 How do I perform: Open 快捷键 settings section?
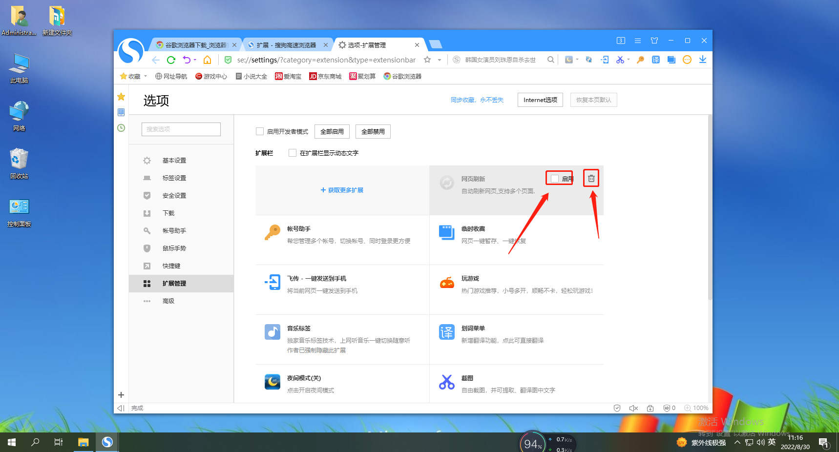[171, 266]
